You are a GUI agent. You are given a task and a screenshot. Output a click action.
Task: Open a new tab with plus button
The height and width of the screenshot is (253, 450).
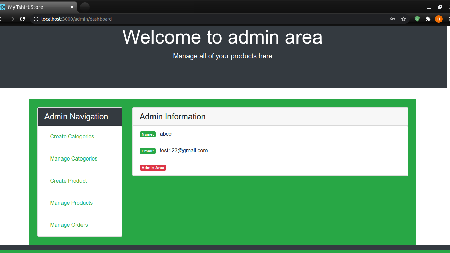tap(85, 7)
